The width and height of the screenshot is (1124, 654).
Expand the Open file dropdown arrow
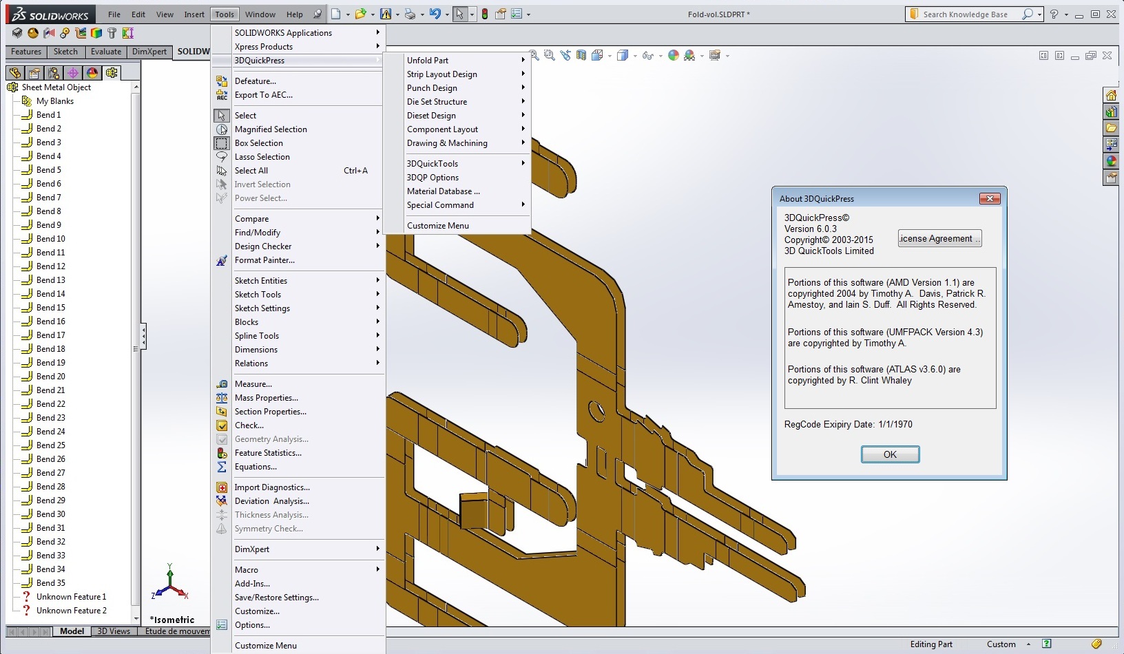(373, 14)
